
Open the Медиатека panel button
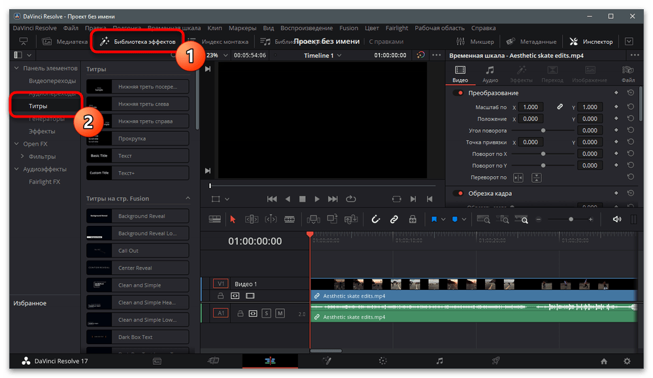[x=64, y=42]
